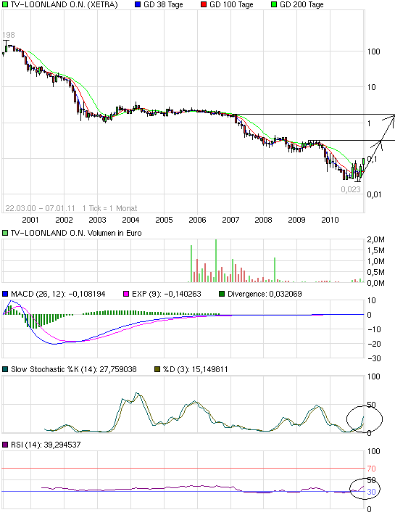Click the red GD 100 Tage legend swatch
395x515 pixels.
coord(204,4)
